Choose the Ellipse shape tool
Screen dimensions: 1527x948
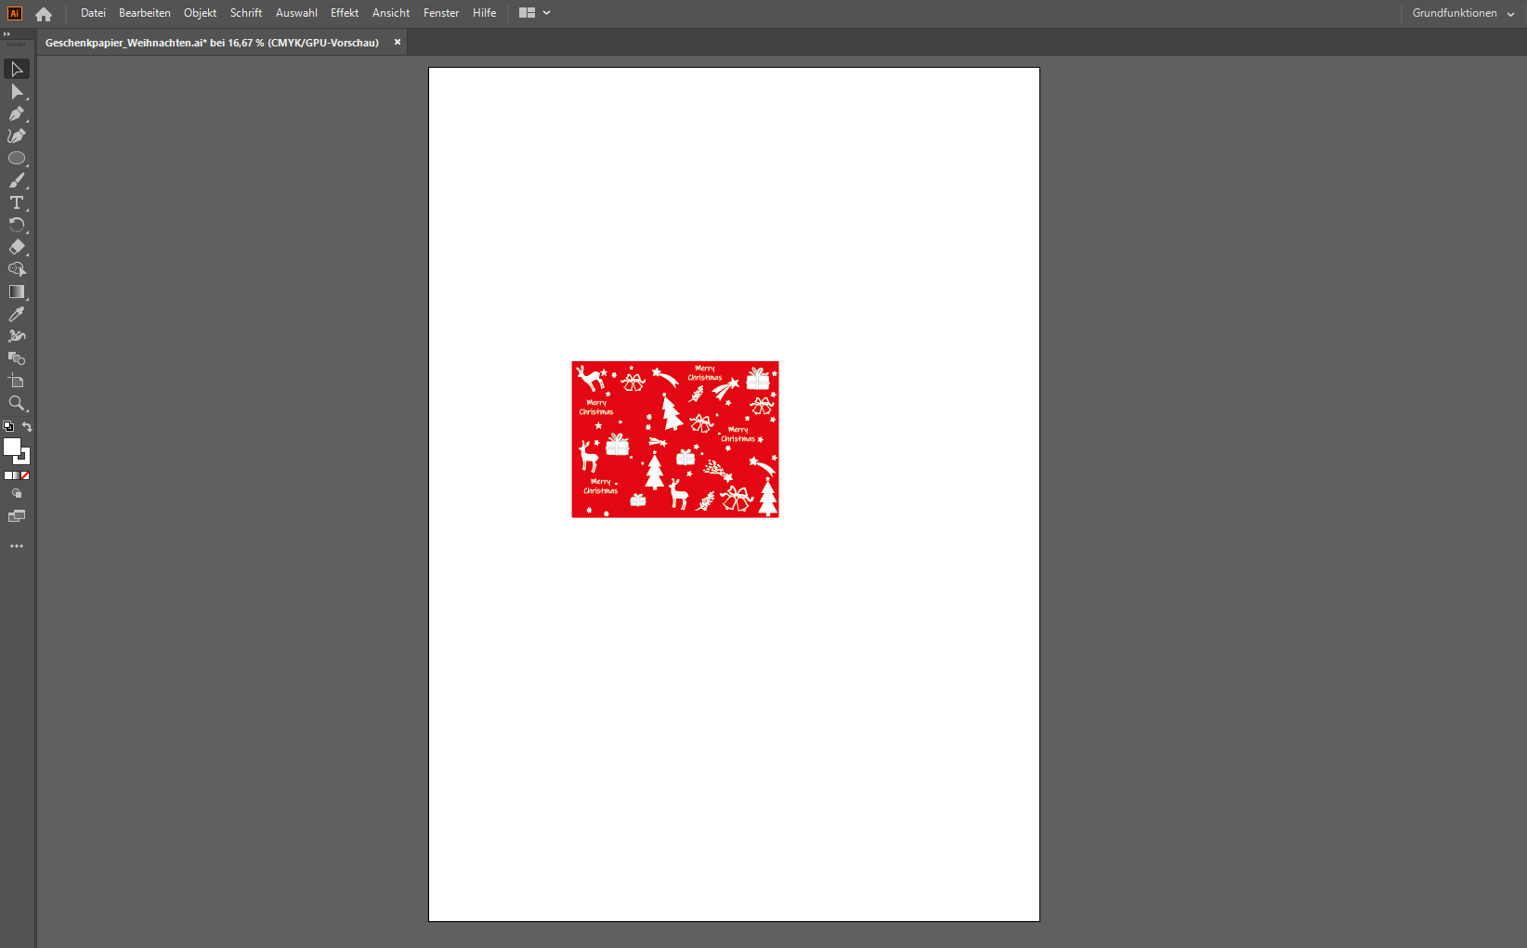(x=17, y=159)
